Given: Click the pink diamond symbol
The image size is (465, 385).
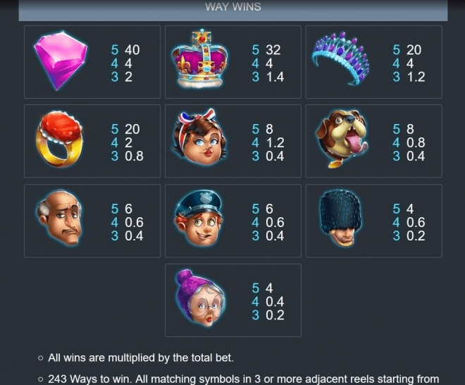Looking at the screenshot, I should pos(61,61).
